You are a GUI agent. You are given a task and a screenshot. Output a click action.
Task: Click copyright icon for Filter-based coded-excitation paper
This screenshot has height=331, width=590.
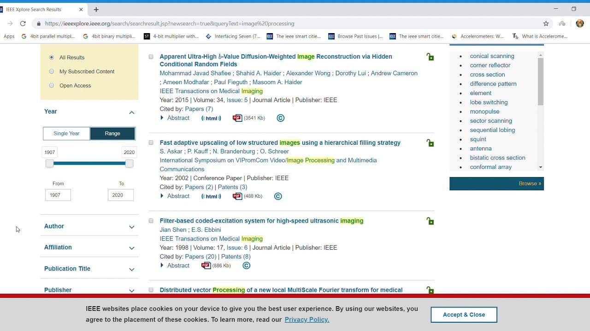click(247, 266)
